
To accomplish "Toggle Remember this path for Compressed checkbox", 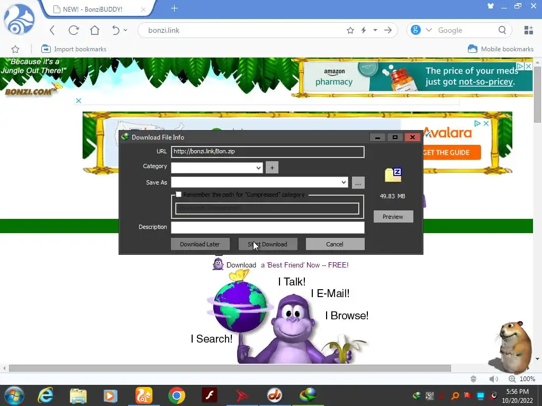I will click(179, 195).
